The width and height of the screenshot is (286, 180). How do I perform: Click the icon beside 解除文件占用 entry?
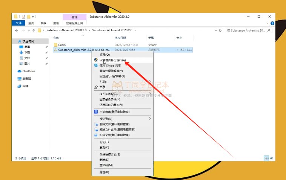[96, 130]
